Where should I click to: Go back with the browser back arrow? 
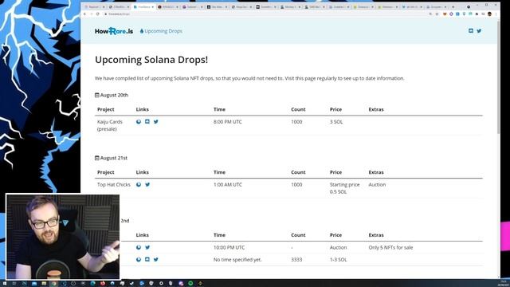pos(85,14)
